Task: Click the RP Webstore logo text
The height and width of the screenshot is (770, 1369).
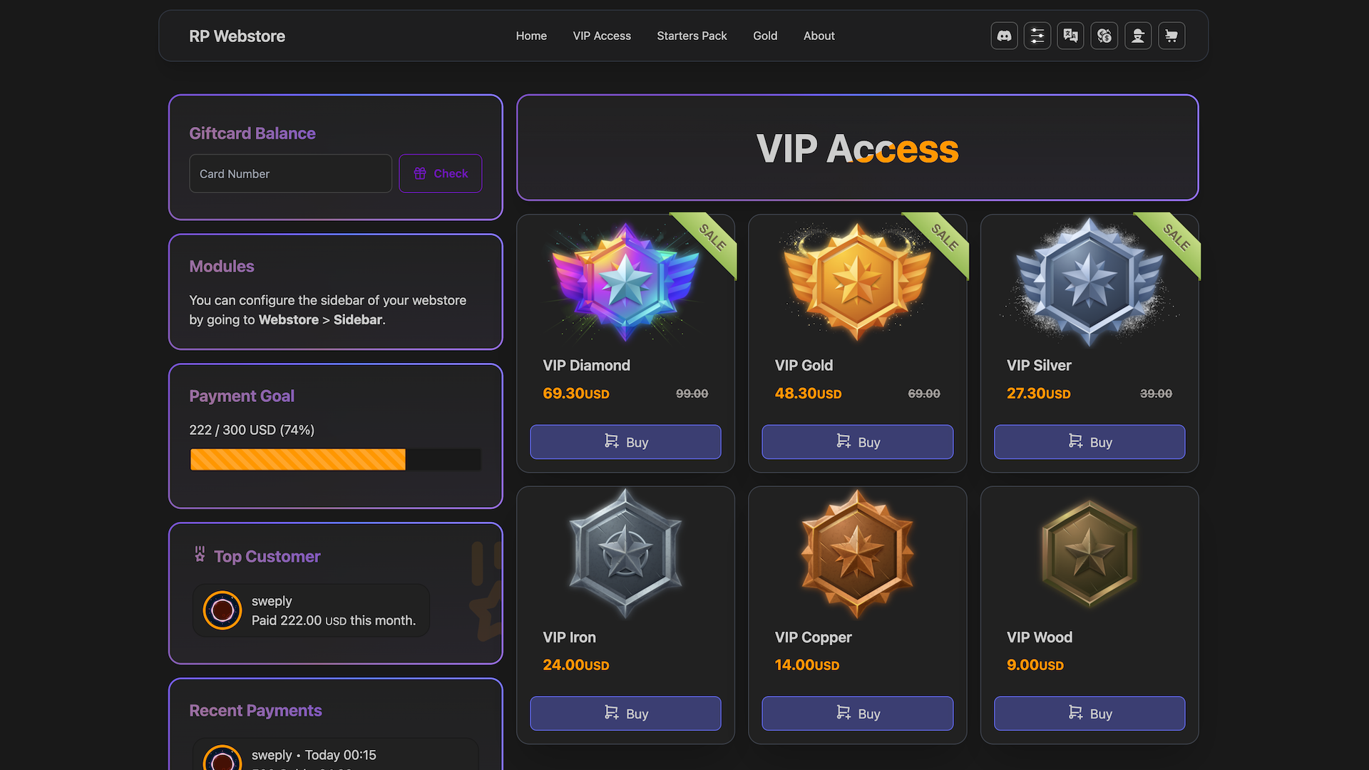Action: tap(237, 36)
